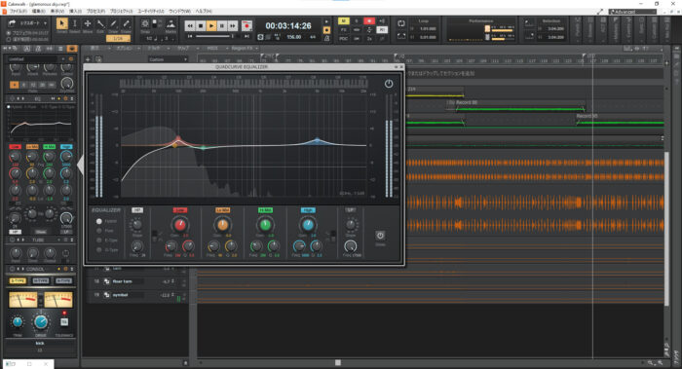Click the orange Lo Mid gain knob

[x=223, y=225]
